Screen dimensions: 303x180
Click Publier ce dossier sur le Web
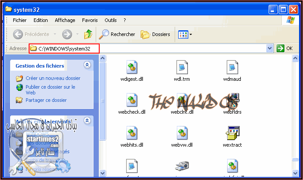[x=50, y=90]
